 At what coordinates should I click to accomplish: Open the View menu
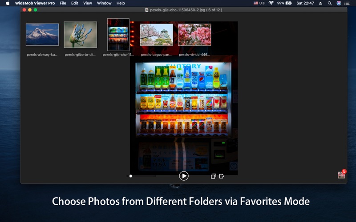[x=88, y=3]
